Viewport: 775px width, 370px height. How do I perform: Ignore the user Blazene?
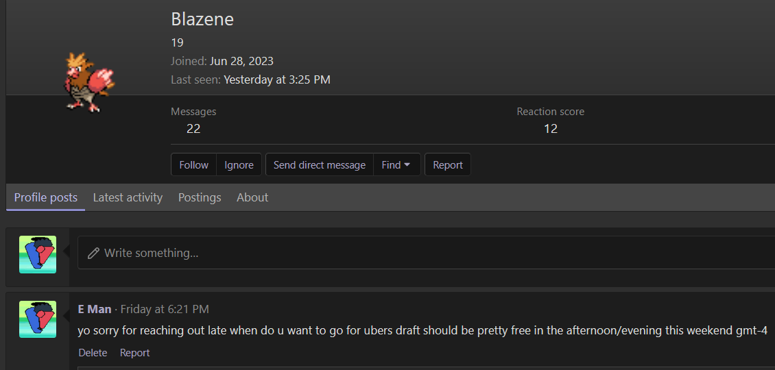[239, 164]
